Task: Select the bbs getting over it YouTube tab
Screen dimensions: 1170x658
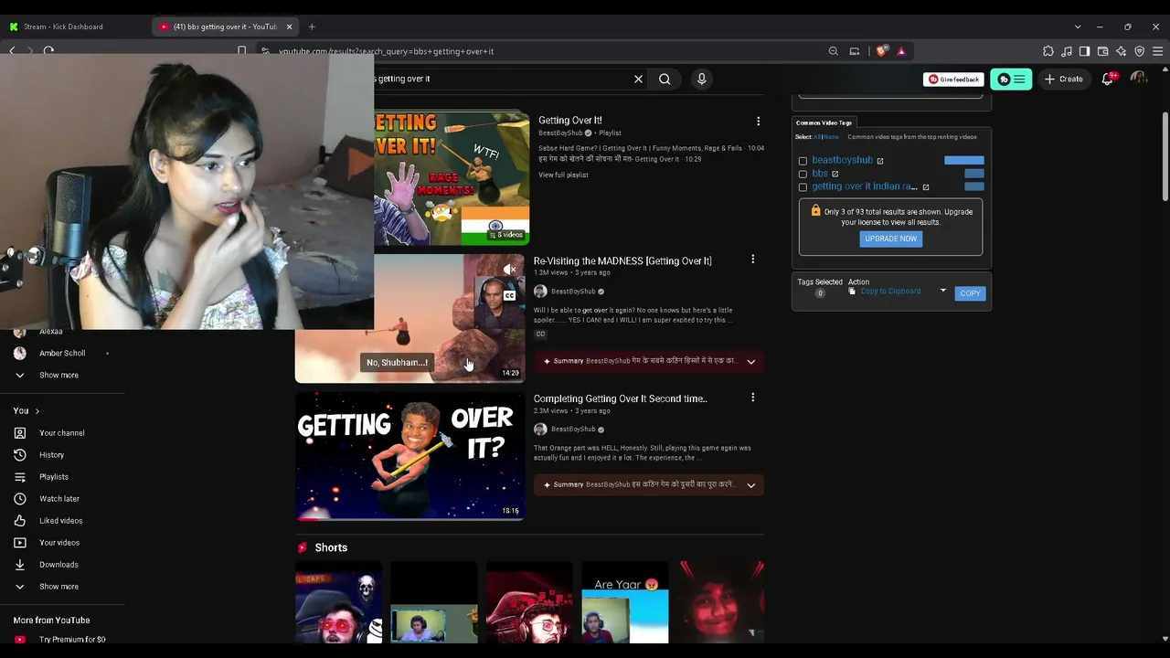Action: pos(226,27)
